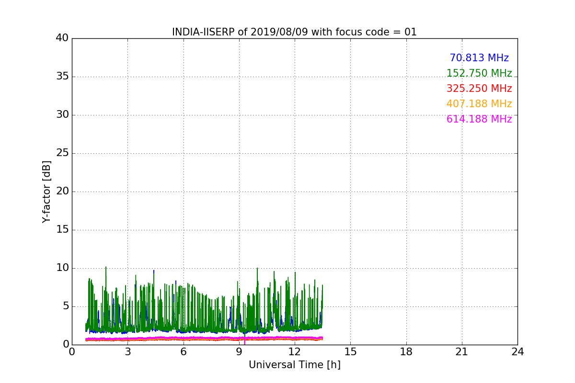The width and height of the screenshot is (575, 383).
Task: Click the y-axis tick label 30
Action: pos(62,115)
